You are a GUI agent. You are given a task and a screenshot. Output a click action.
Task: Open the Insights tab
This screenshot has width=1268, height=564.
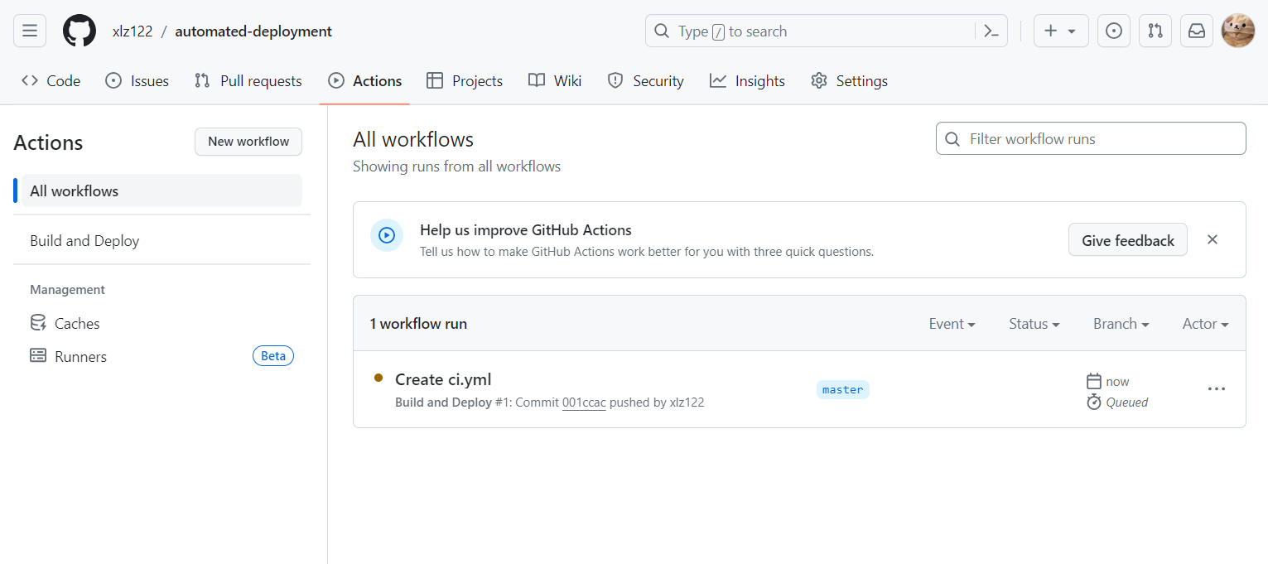[x=747, y=81]
